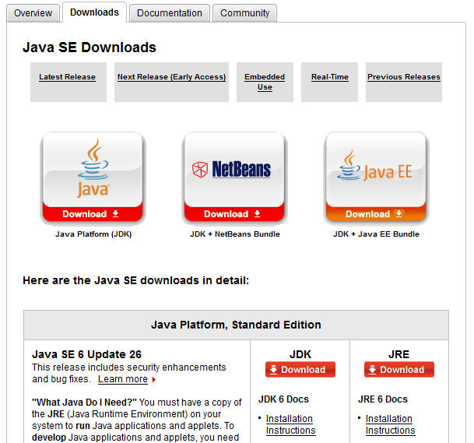The height and width of the screenshot is (443, 474).
Task: Go to the Community tab
Action: pos(244,13)
